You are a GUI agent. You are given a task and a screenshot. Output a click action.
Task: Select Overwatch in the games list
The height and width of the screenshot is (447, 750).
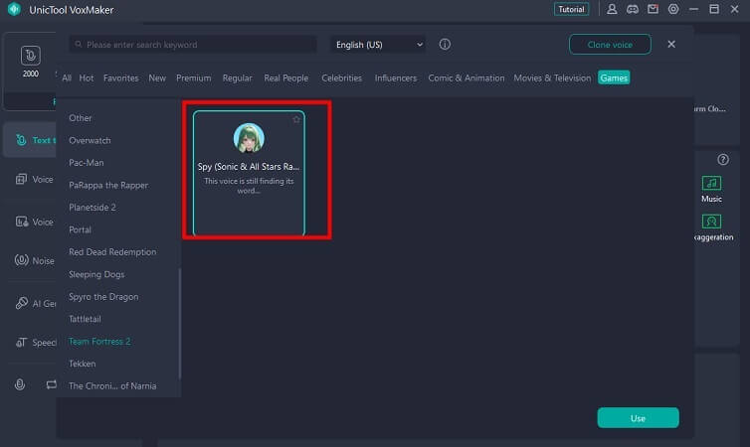[x=90, y=140]
